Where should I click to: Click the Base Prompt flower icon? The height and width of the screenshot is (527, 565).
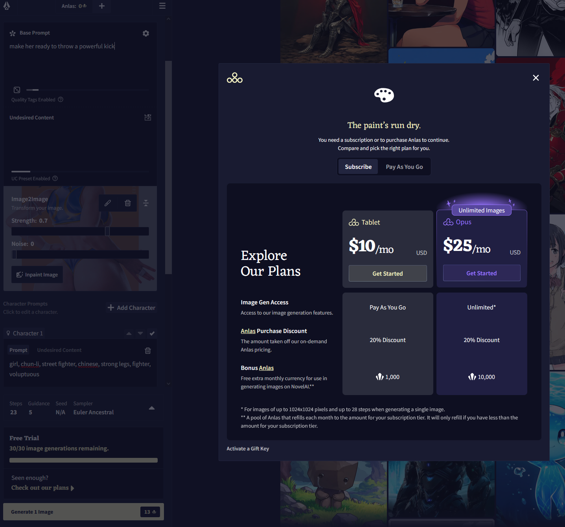click(x=13, y=33)
